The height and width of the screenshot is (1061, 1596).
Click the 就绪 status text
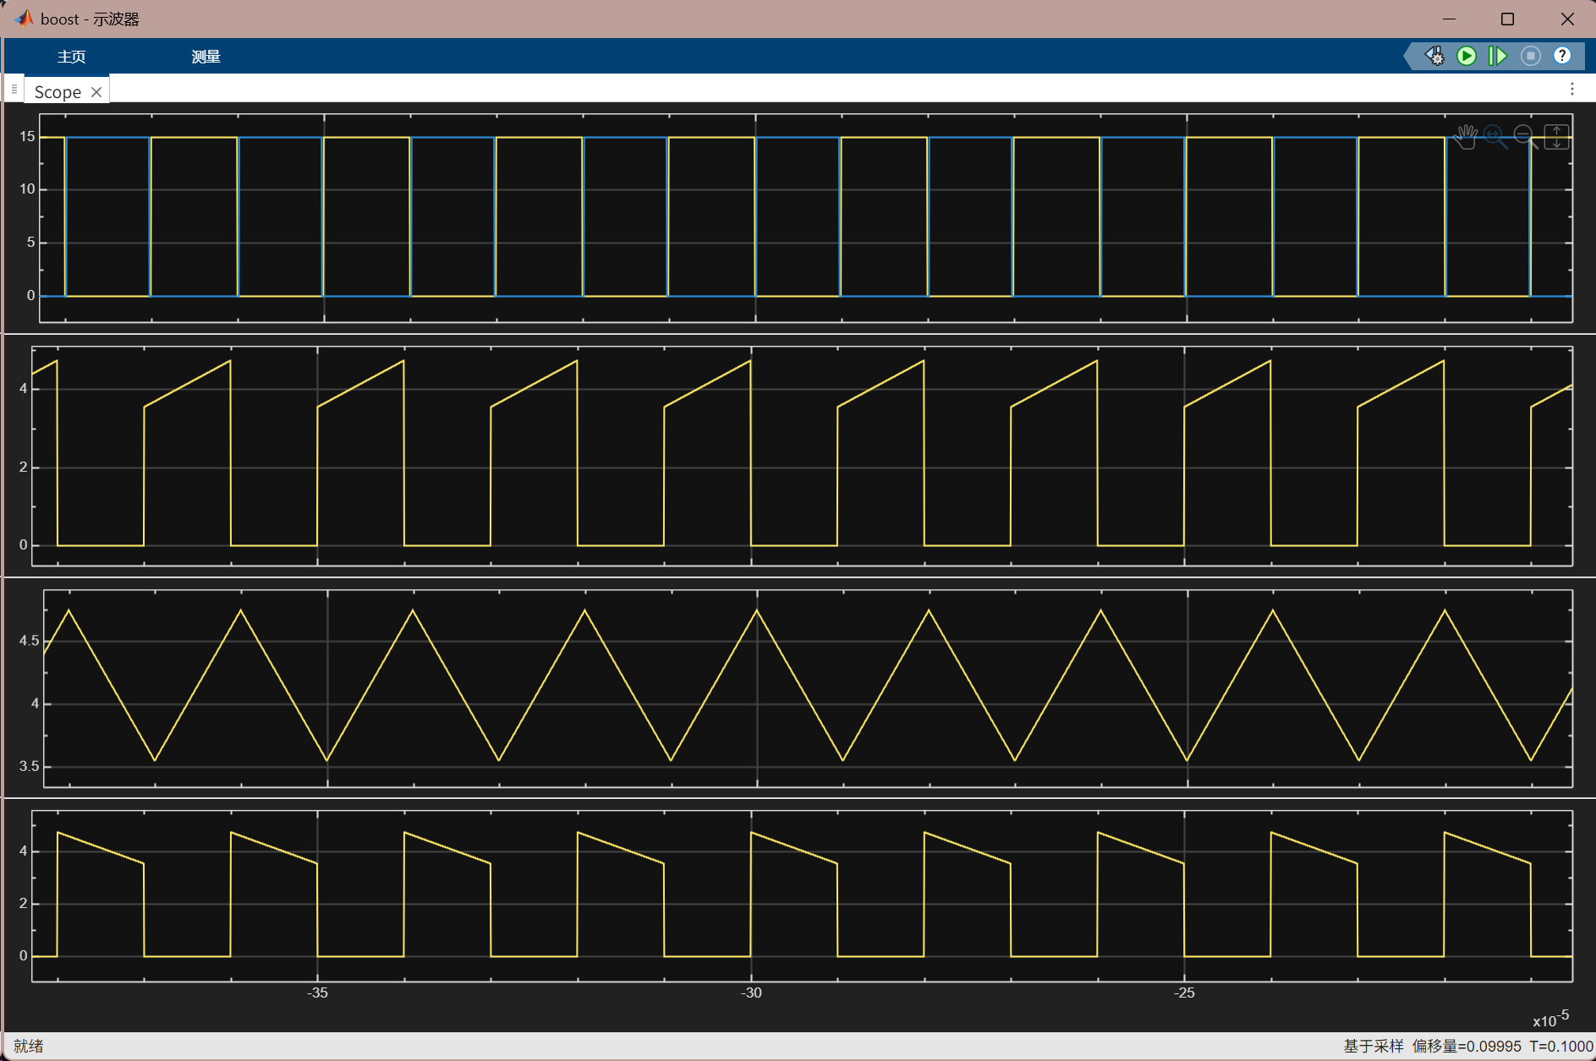(x=29, y=1047)
